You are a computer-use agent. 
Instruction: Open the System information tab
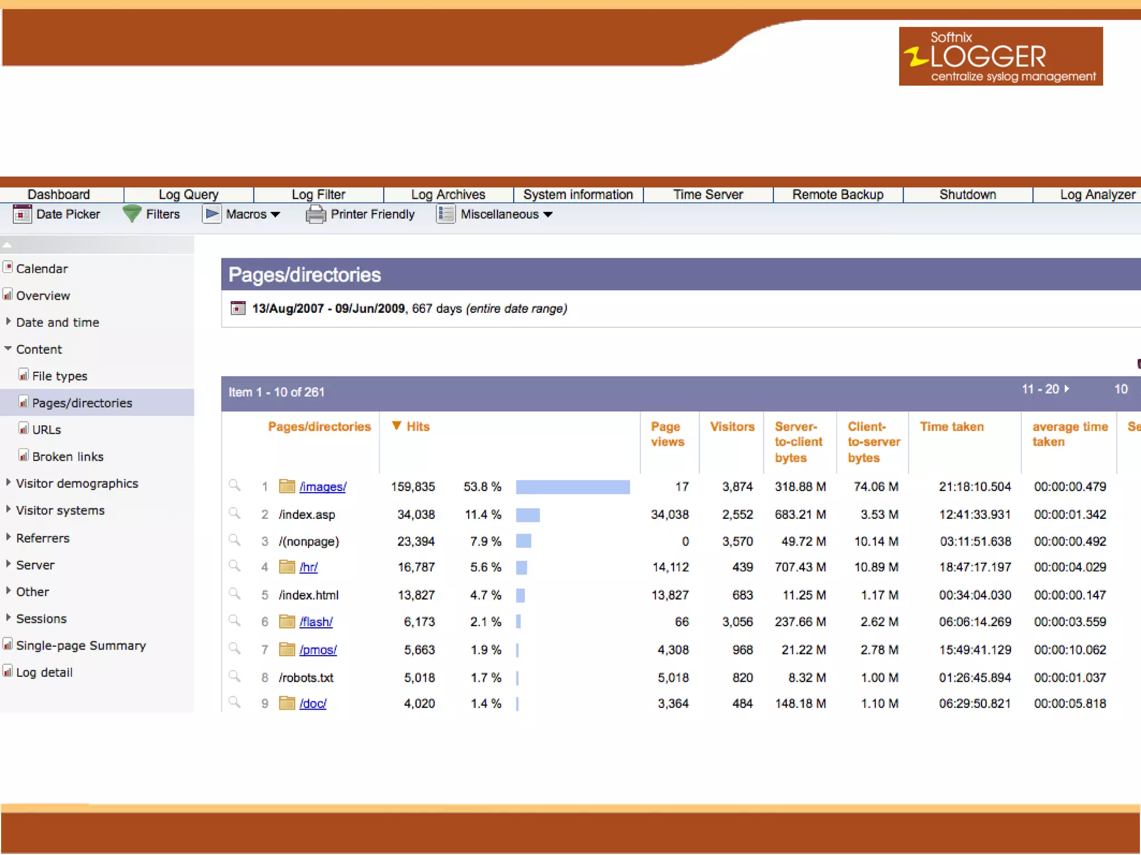point(578,194)
